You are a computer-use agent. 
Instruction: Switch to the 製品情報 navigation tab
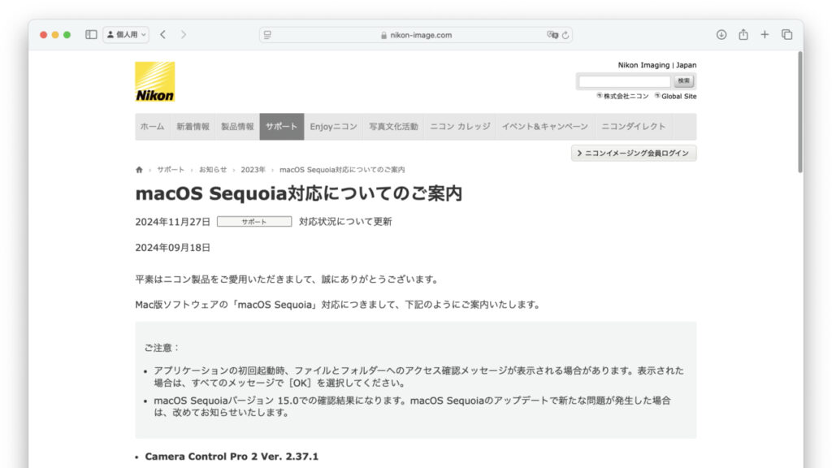pyautogui.click(x=238, y=127)
